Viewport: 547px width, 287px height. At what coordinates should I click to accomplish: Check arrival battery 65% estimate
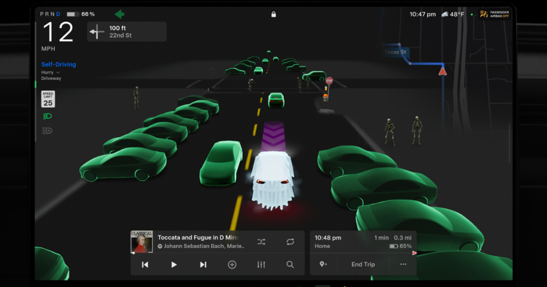[x=400, y=246]
